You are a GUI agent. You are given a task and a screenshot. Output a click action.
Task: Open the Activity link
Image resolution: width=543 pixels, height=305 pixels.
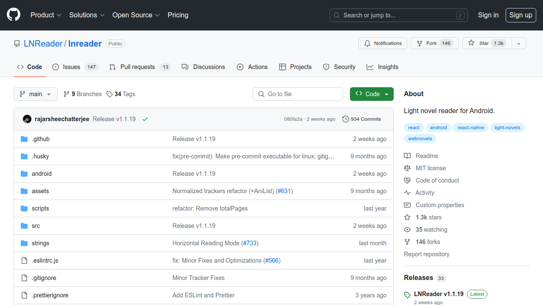419,193
